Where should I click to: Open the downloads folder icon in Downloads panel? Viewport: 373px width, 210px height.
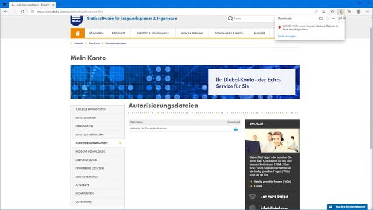(321, 18)
